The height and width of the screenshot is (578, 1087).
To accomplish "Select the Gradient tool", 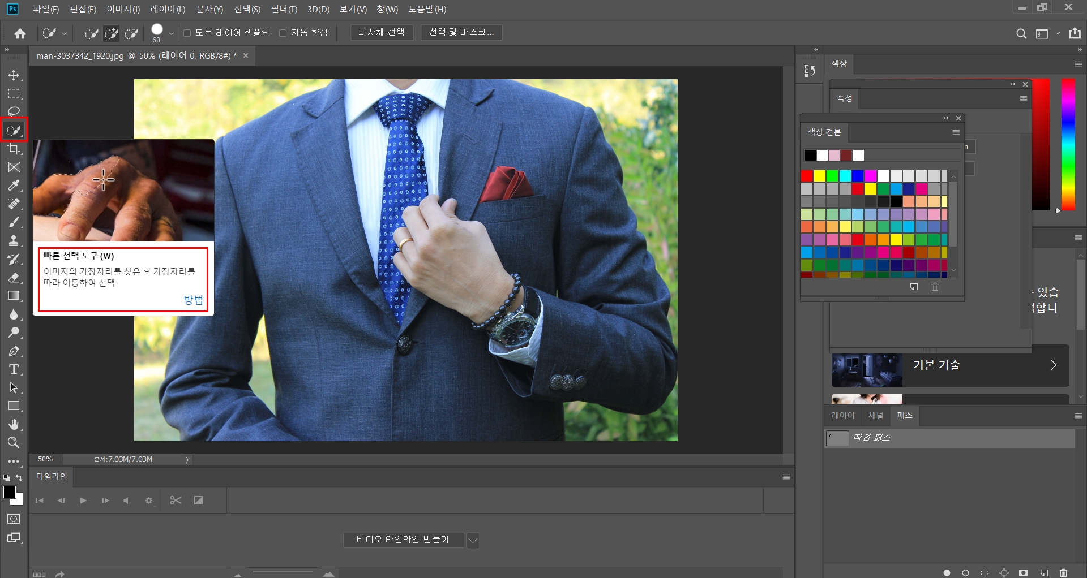I will point(14,296).
